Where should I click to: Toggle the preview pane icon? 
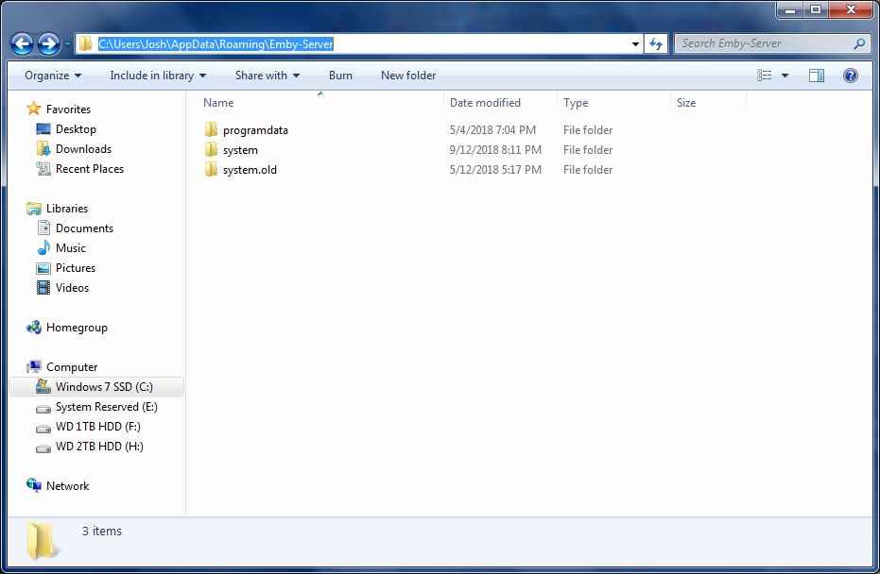click(817, 76)
